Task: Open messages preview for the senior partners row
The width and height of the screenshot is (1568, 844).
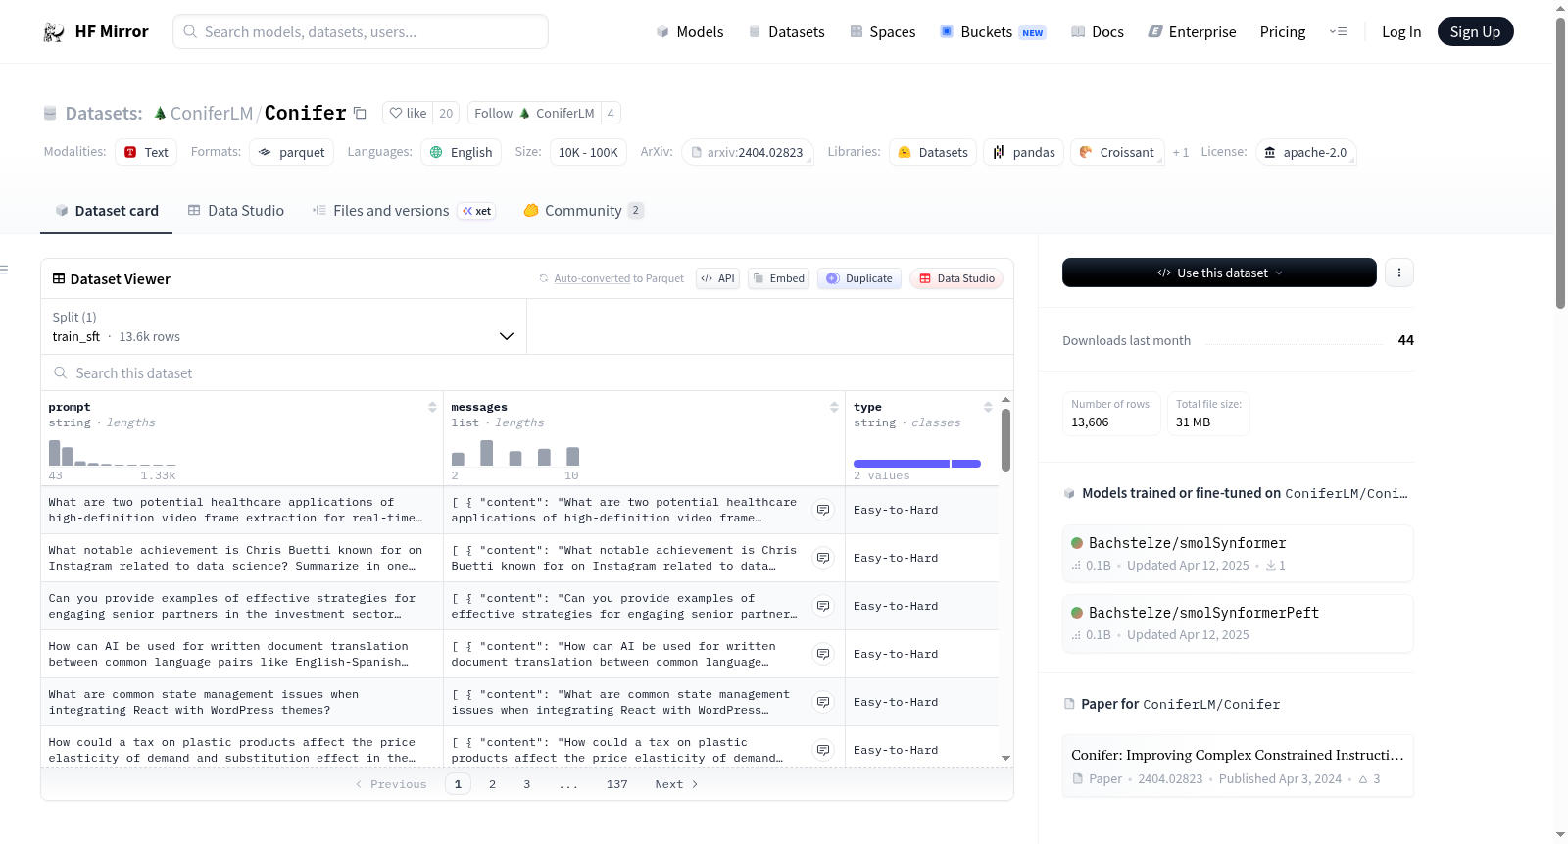Action: pos(823,606)
